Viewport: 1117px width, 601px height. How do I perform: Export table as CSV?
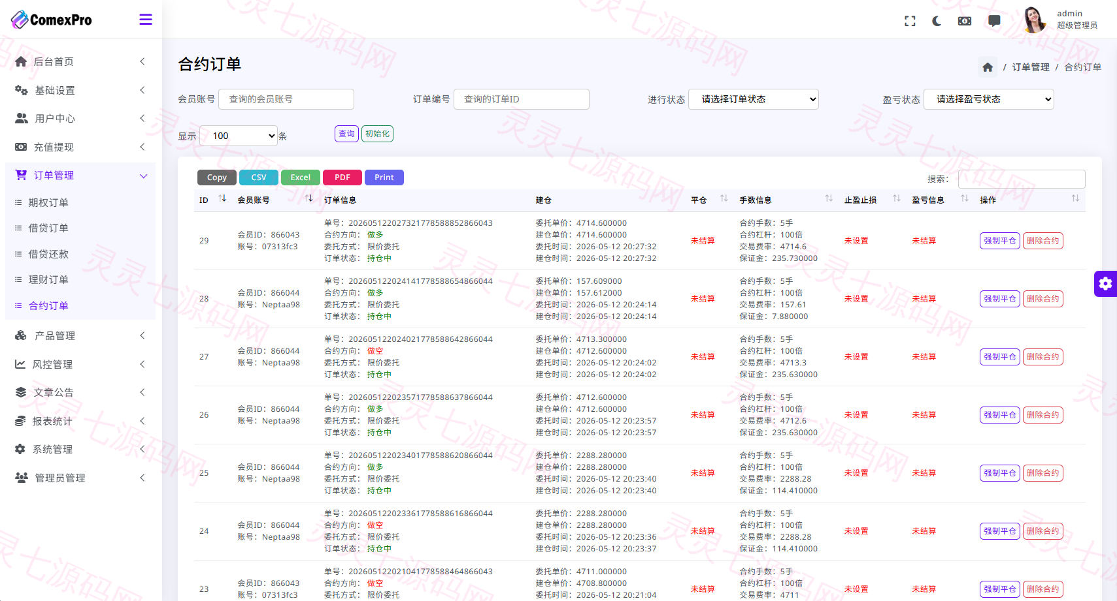click(259, 177)
